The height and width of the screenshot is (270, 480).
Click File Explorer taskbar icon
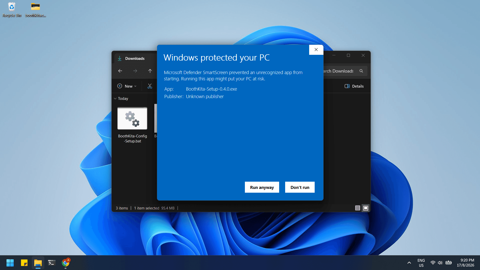(38, 263)
